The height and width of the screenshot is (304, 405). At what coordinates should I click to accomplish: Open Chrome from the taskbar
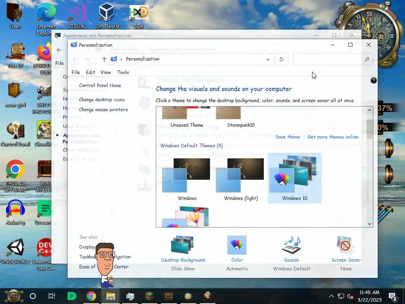point(91,296)
